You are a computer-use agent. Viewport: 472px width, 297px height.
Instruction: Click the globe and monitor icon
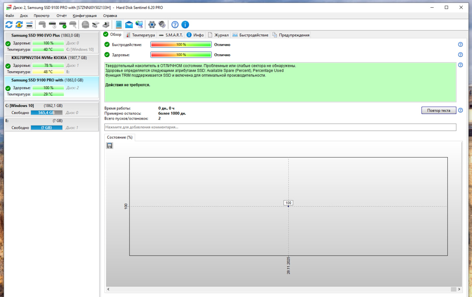(x=139, y=25)
